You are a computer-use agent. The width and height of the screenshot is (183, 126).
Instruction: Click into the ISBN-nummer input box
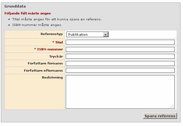(x=120, y=49)
